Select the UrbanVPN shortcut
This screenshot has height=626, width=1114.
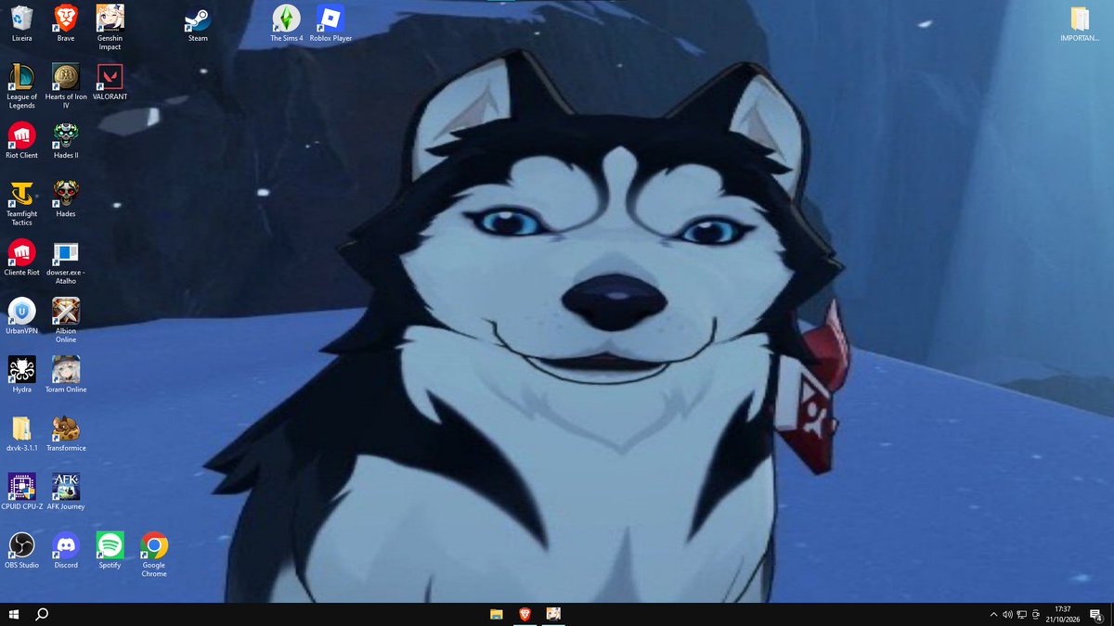pos(21,316)
